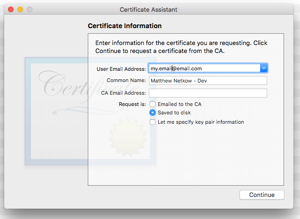This screenshot has width=300, height=219.
Task: Click the CA Email Address label
Action: [x=123, y=93]
